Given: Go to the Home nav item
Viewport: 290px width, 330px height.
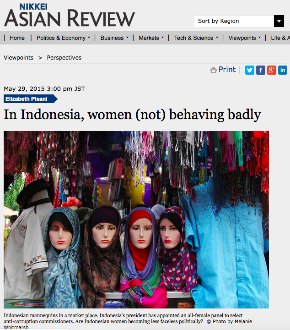Looking at the screenshot, I should point(17,38).
